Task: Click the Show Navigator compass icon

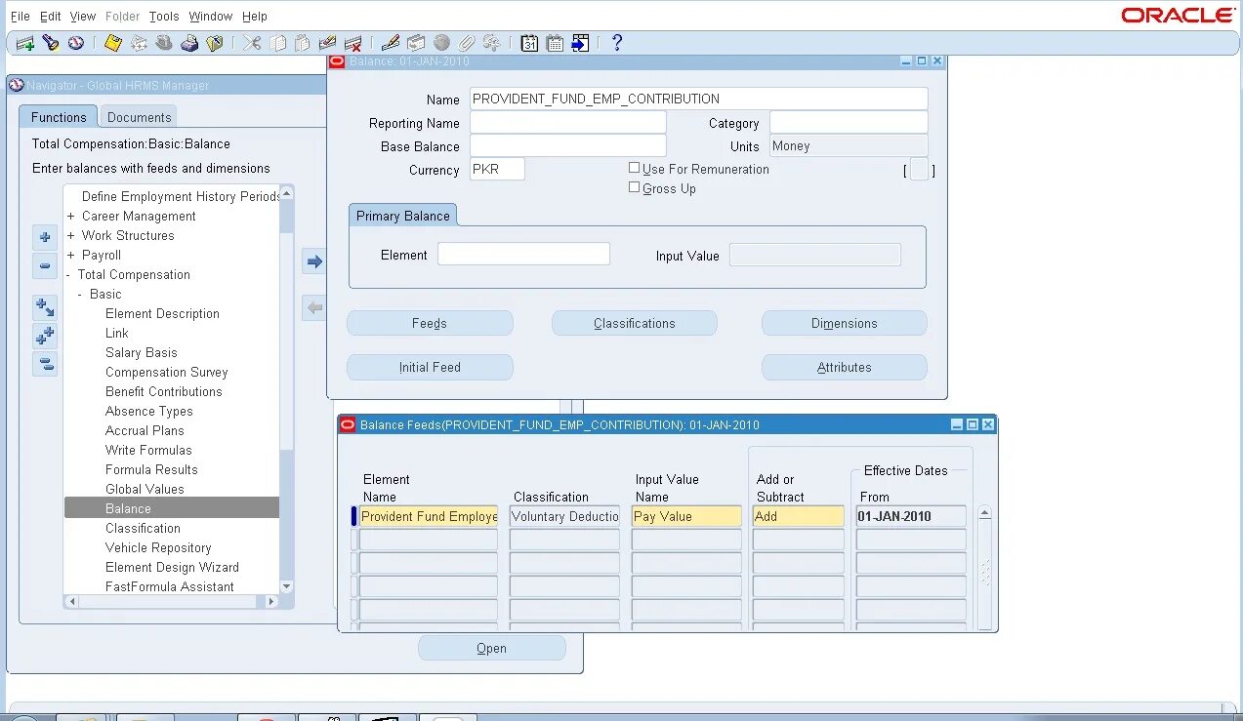Action: click(76, 43)
